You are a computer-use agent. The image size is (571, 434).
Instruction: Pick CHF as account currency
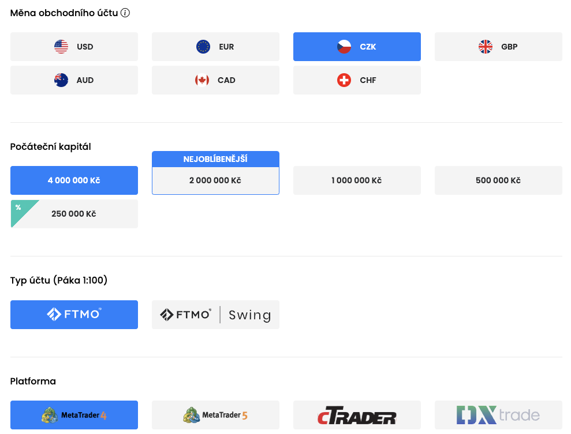pyautogui.click(x=357, y=80)
